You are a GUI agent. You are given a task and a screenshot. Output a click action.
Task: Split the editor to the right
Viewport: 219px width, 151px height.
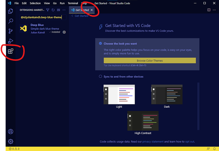[209, 10]
